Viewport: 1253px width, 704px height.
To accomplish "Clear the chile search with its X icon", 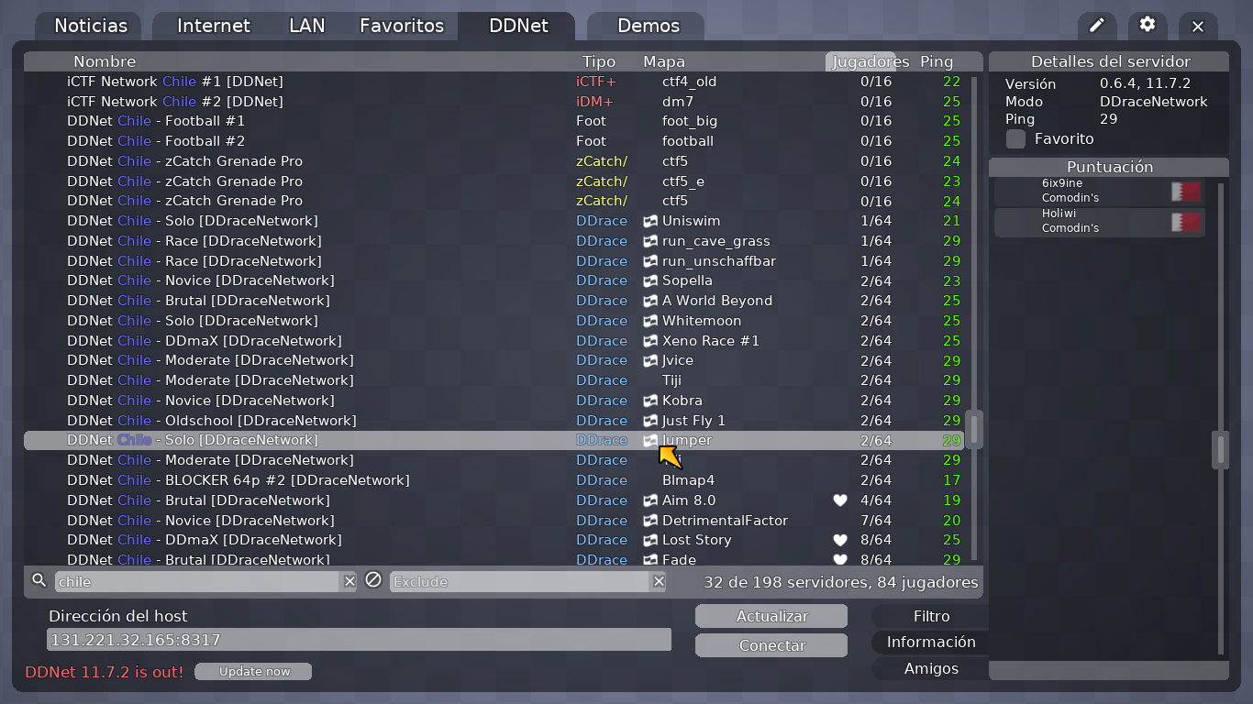I will (349, 581).
